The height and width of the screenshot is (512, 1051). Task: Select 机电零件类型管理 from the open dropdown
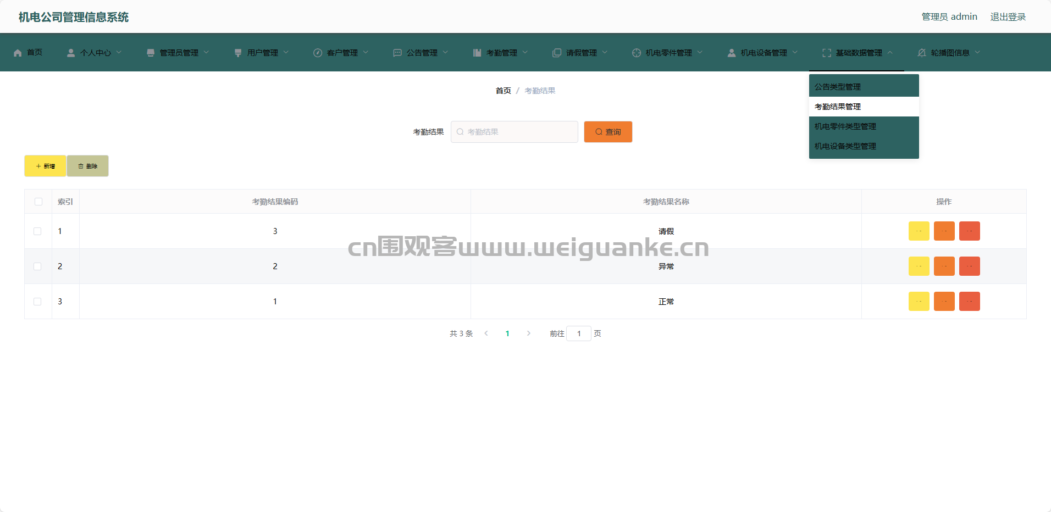point(864,126)
